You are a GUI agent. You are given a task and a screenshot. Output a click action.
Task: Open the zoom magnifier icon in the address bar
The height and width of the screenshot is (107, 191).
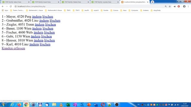[166, 7]
